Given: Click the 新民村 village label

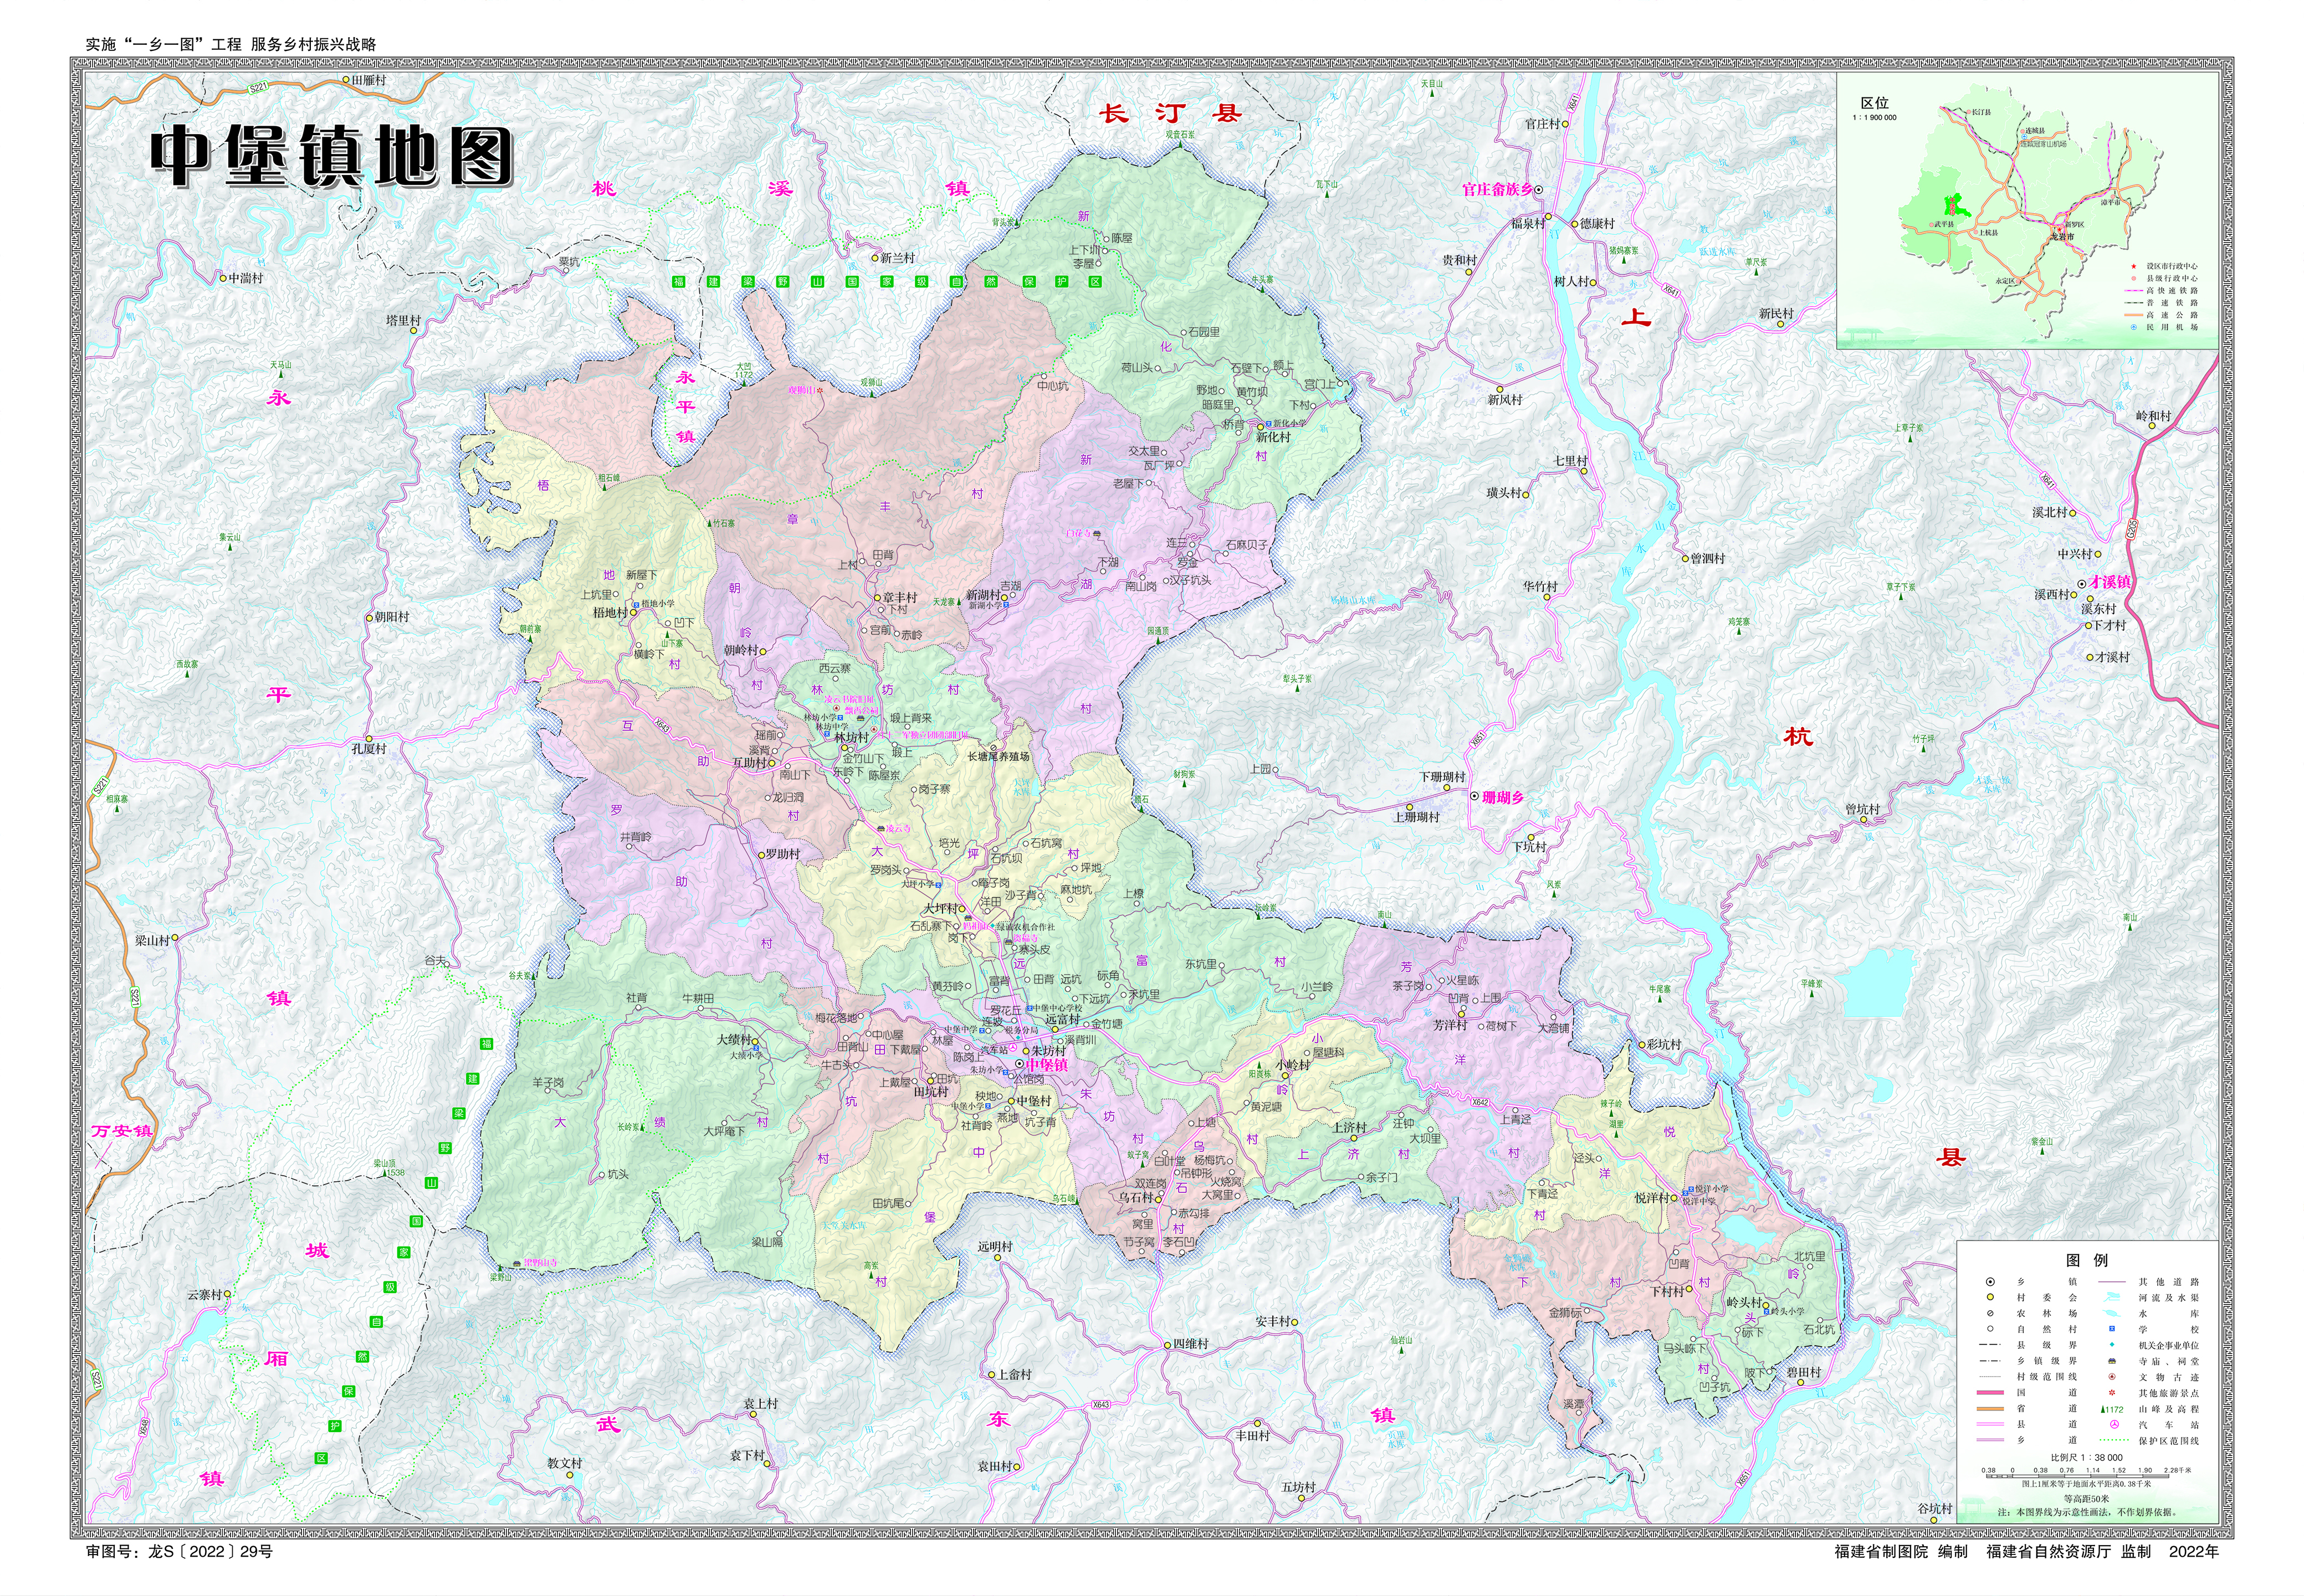Looking at the screenshot, I should point(1776,313).
